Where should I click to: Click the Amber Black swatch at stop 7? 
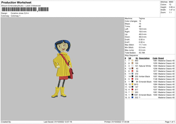coord(133,76)
